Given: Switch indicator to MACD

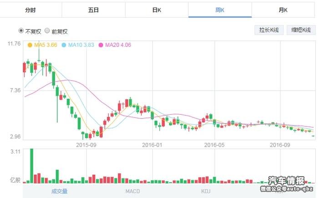Looking at the screenshot, I should tap(132, 191).
